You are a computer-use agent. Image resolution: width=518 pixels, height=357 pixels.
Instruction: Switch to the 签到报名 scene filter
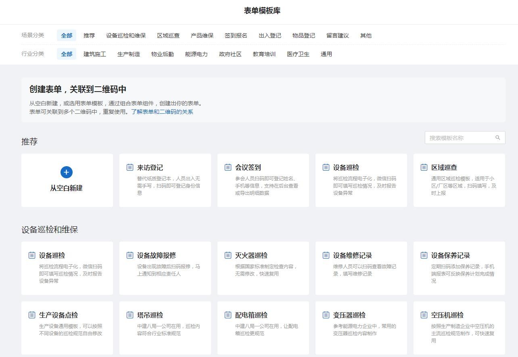[x=236, y=35]
